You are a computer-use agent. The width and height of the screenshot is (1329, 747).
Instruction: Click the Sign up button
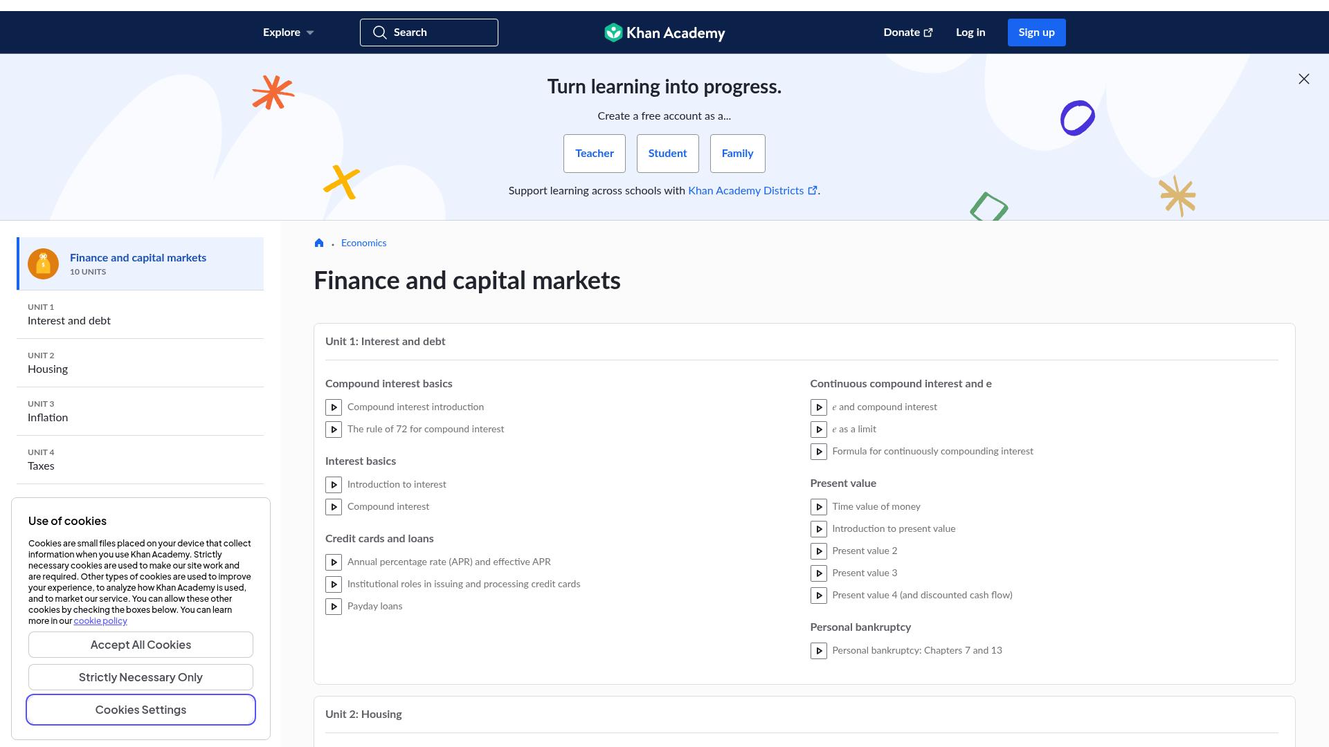click(1036, 33)
